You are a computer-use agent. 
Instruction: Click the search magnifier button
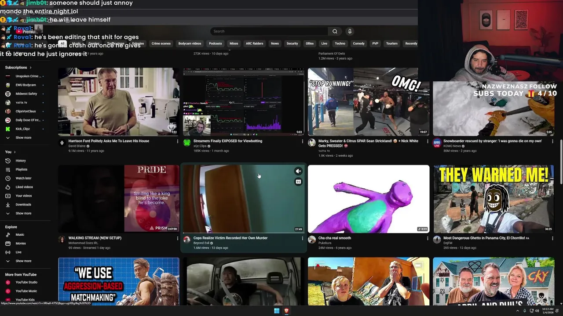335,31
